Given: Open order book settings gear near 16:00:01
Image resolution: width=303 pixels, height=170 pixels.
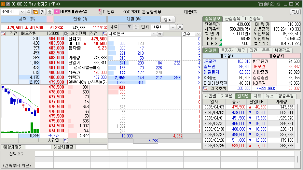Looking at the screenshot, I should 66,34.
